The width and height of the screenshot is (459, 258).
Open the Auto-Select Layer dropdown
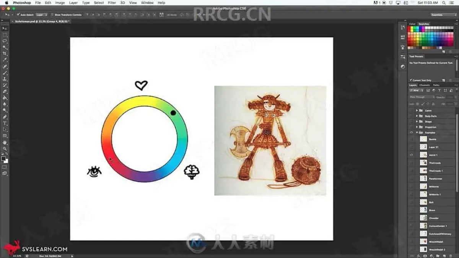[42, 15]
